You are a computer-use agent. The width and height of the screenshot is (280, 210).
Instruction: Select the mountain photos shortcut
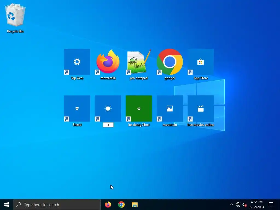(170, 108)
